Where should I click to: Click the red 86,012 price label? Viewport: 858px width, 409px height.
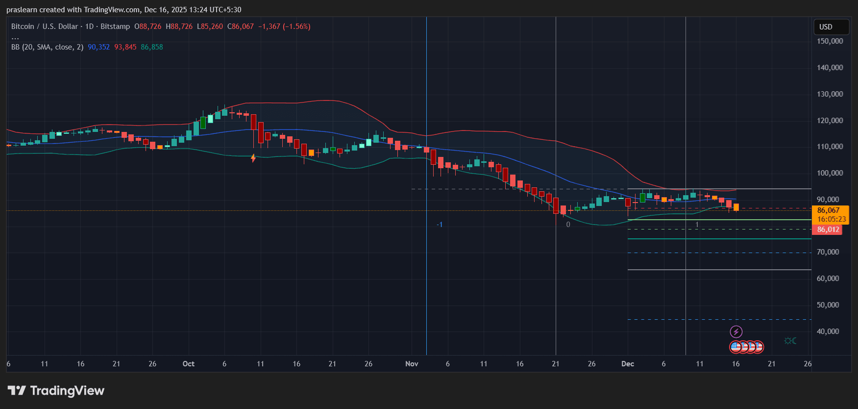828,230
